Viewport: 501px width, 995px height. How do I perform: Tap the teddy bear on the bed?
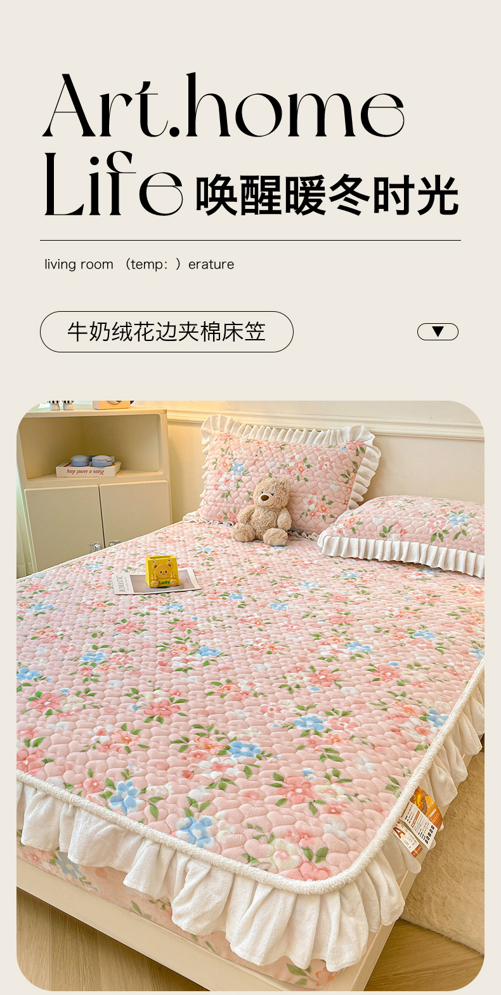264,511
